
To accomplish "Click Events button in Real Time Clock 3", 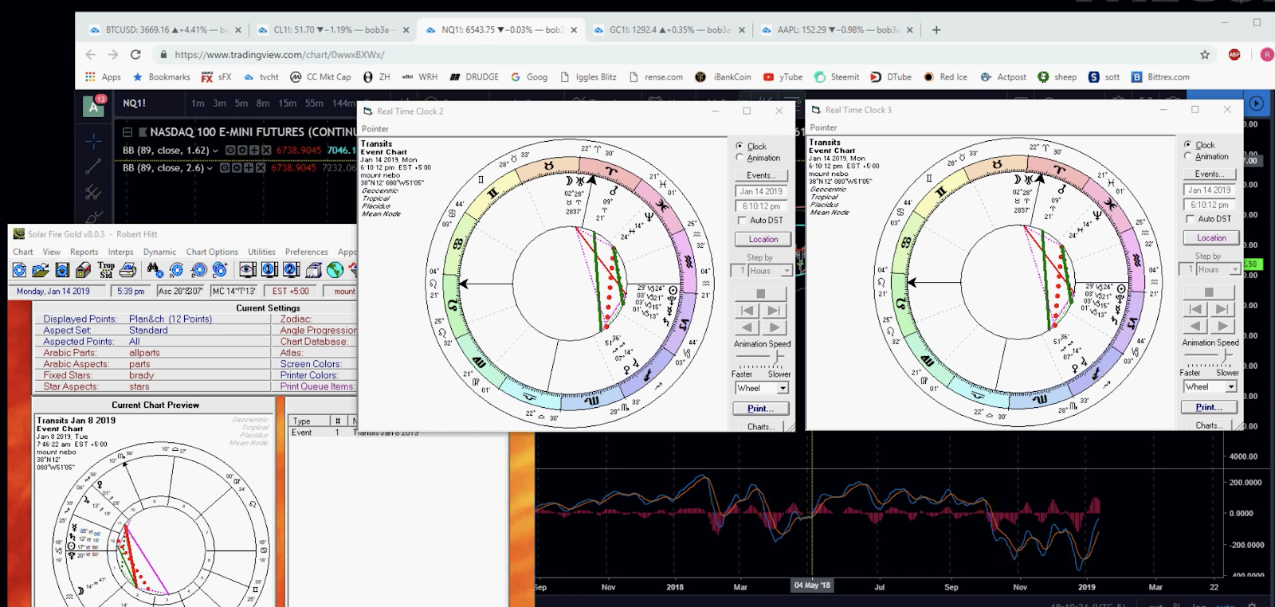I will (x=1209, y=174).
